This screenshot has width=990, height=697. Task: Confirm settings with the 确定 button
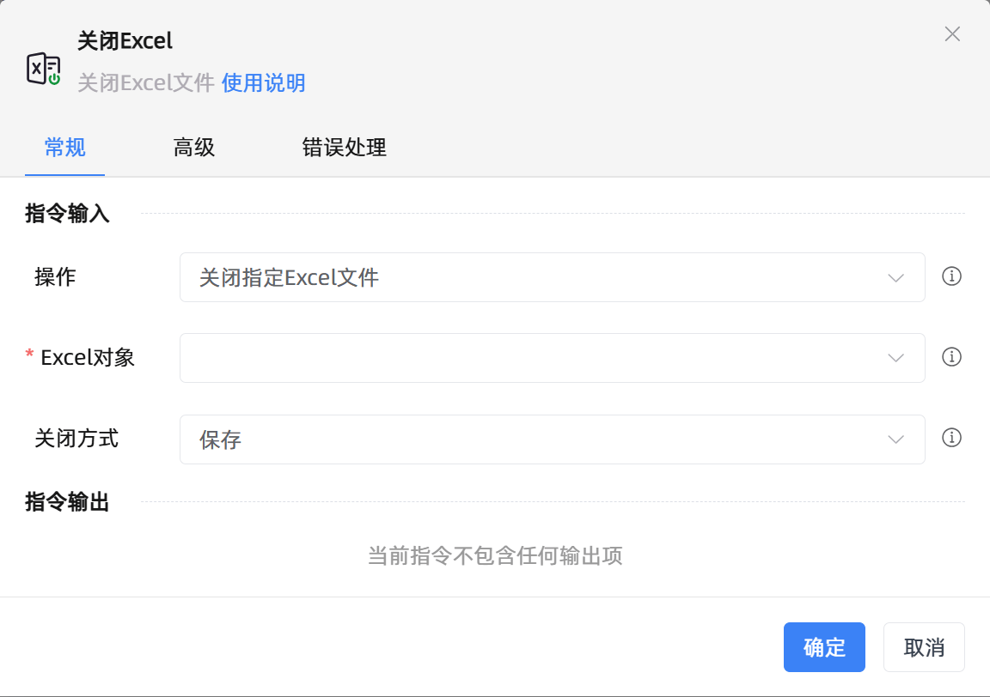(824, 647)
